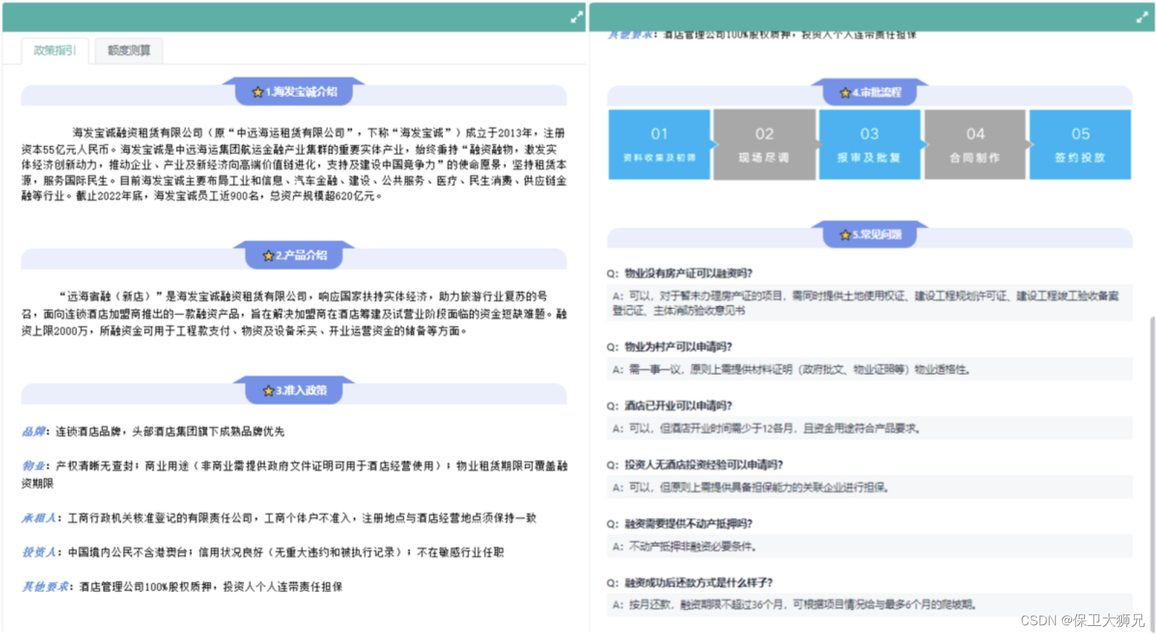Image resolution: width=1156 pixels, height=634 pixels.
Task: Click answer starting 需一事一议
Action: [x=870, y=369]
